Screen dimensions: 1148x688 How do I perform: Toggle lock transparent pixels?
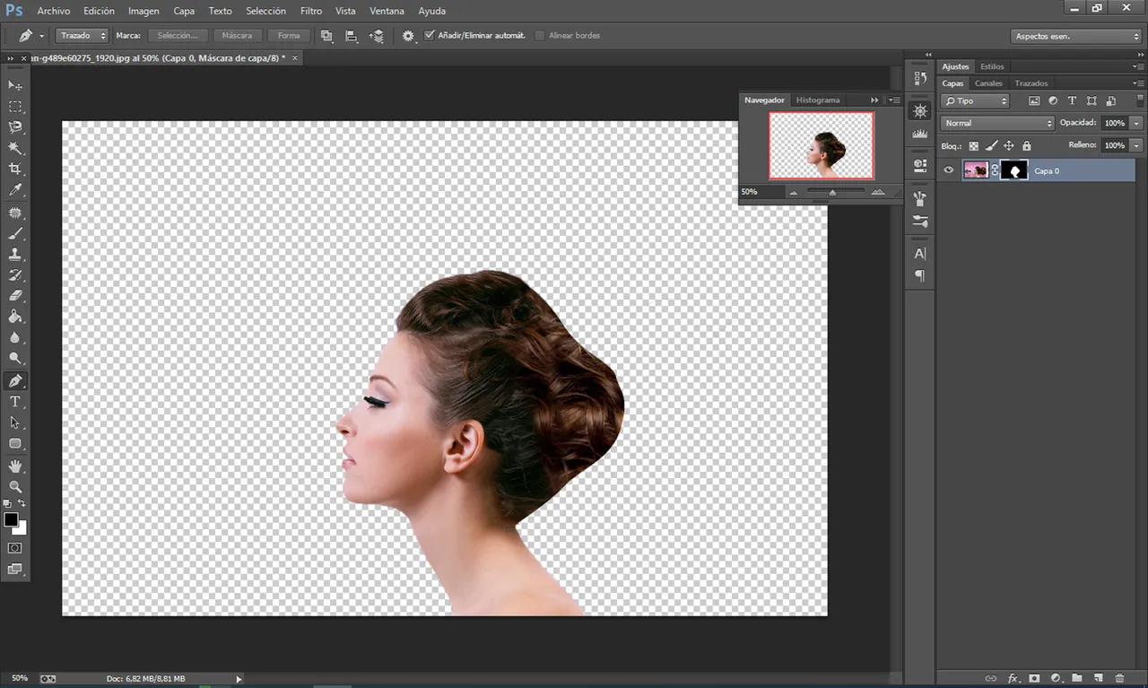[974, 145]
